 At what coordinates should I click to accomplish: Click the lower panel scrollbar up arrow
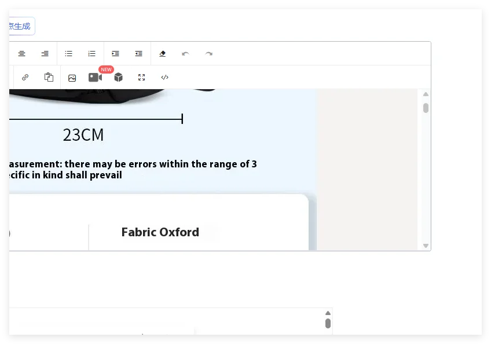328,313
